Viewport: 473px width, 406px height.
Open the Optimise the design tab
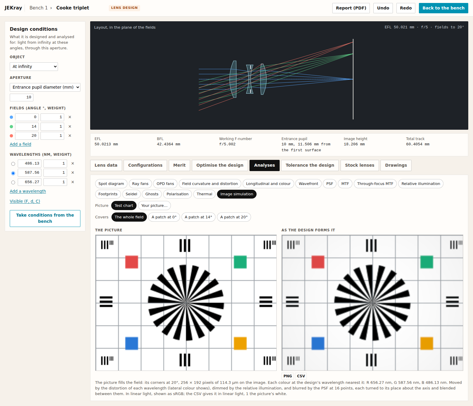pos(220,165)
